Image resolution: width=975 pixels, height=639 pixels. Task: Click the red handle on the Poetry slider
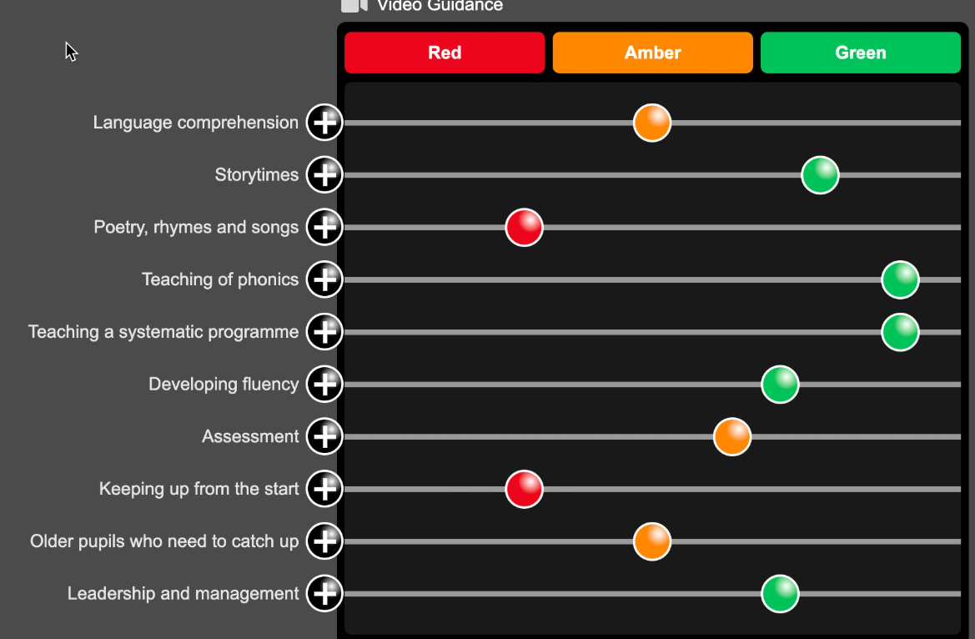524,227
